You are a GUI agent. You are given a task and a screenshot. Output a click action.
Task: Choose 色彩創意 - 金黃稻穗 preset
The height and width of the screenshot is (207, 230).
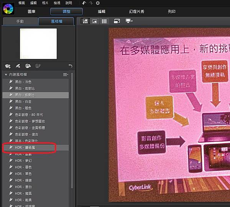point(36,128)
